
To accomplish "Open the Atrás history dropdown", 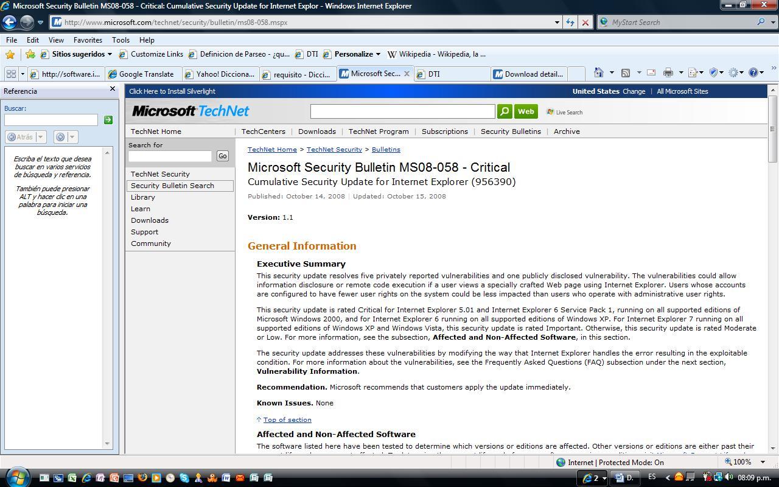I will click(41, 137).
